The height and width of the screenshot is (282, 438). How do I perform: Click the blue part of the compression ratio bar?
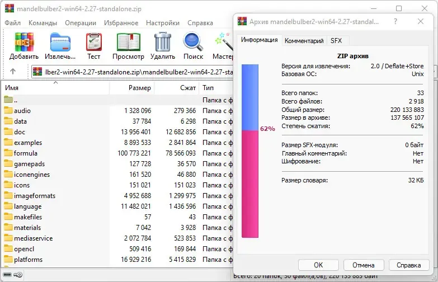250,97
